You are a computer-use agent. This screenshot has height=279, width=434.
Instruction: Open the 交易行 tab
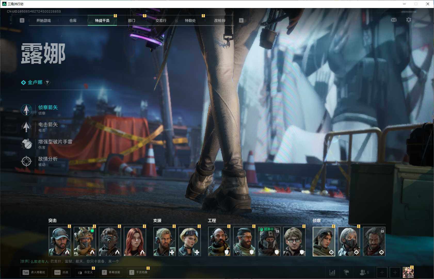[161, 20]
